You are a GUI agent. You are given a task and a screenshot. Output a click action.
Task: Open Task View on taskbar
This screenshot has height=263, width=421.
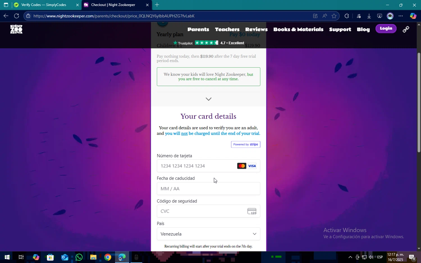(x=21, y=257)
